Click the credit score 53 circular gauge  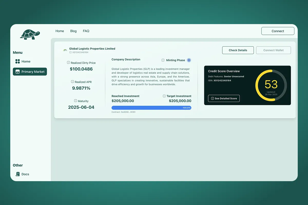click(271, 85)
